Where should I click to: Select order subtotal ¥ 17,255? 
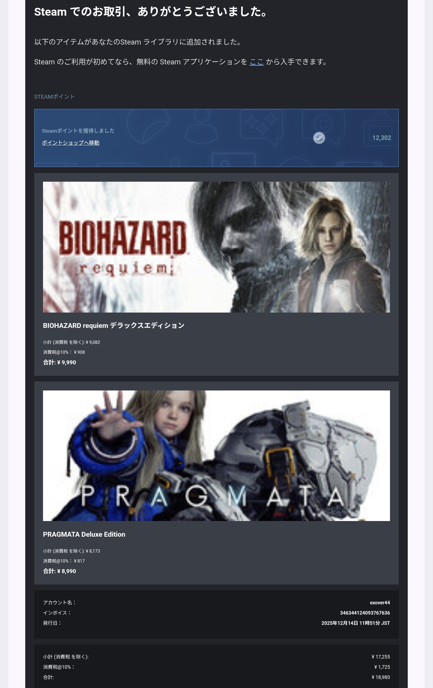[x=381, y=657]
